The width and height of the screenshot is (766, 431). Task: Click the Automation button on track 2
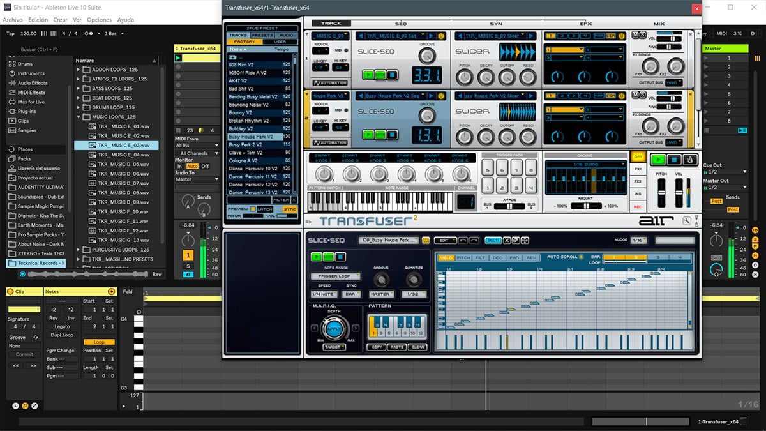pos(330,142)
